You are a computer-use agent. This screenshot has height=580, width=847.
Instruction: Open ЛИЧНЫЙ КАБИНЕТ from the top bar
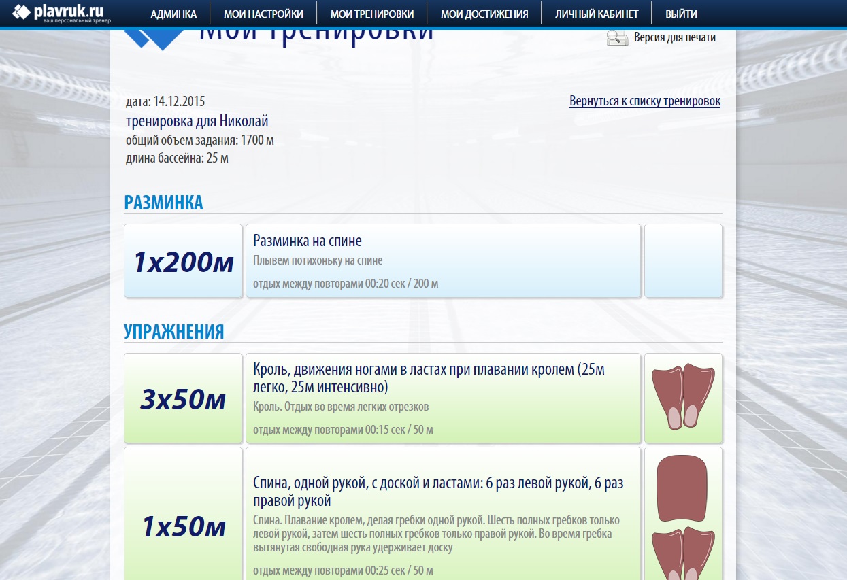click(x=597, y=14)
